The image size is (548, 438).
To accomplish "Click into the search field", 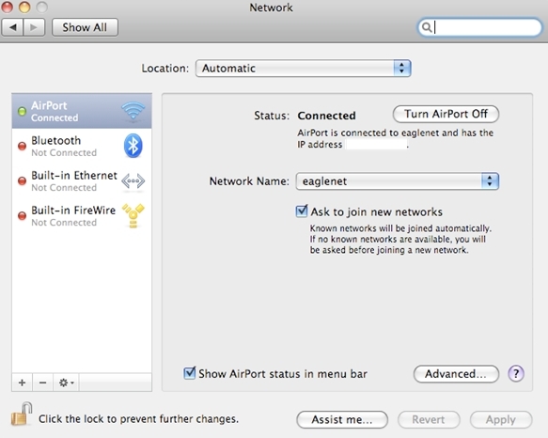I will (x=479, y=27).
